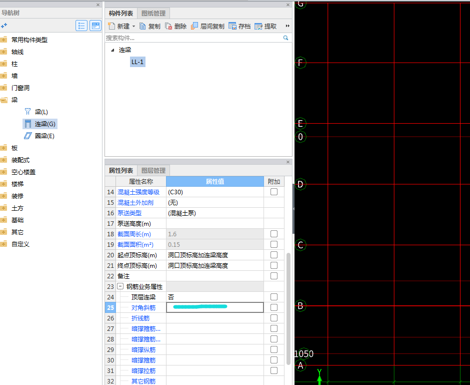Click the property list vertical scrollbar
The height and width of the screenshot is (385, 470).
(x=288, y=308)
